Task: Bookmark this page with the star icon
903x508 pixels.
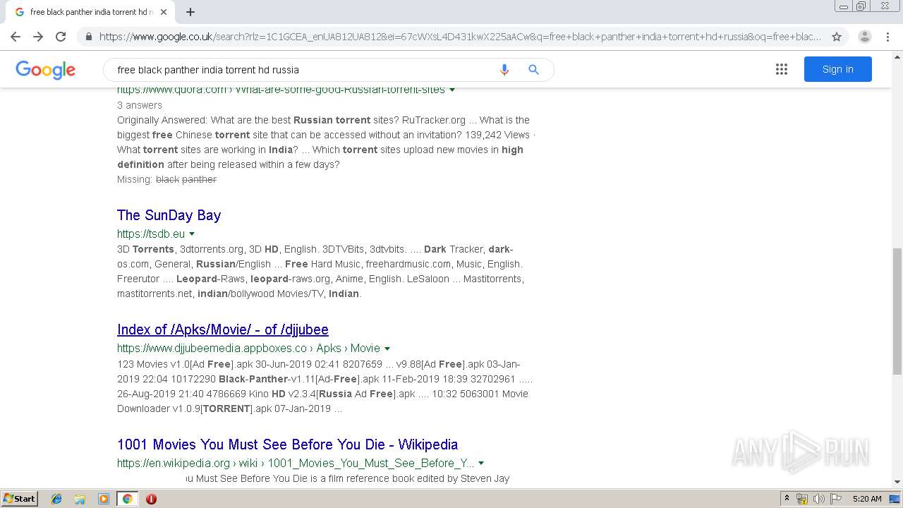Action: tap(837, 37)
